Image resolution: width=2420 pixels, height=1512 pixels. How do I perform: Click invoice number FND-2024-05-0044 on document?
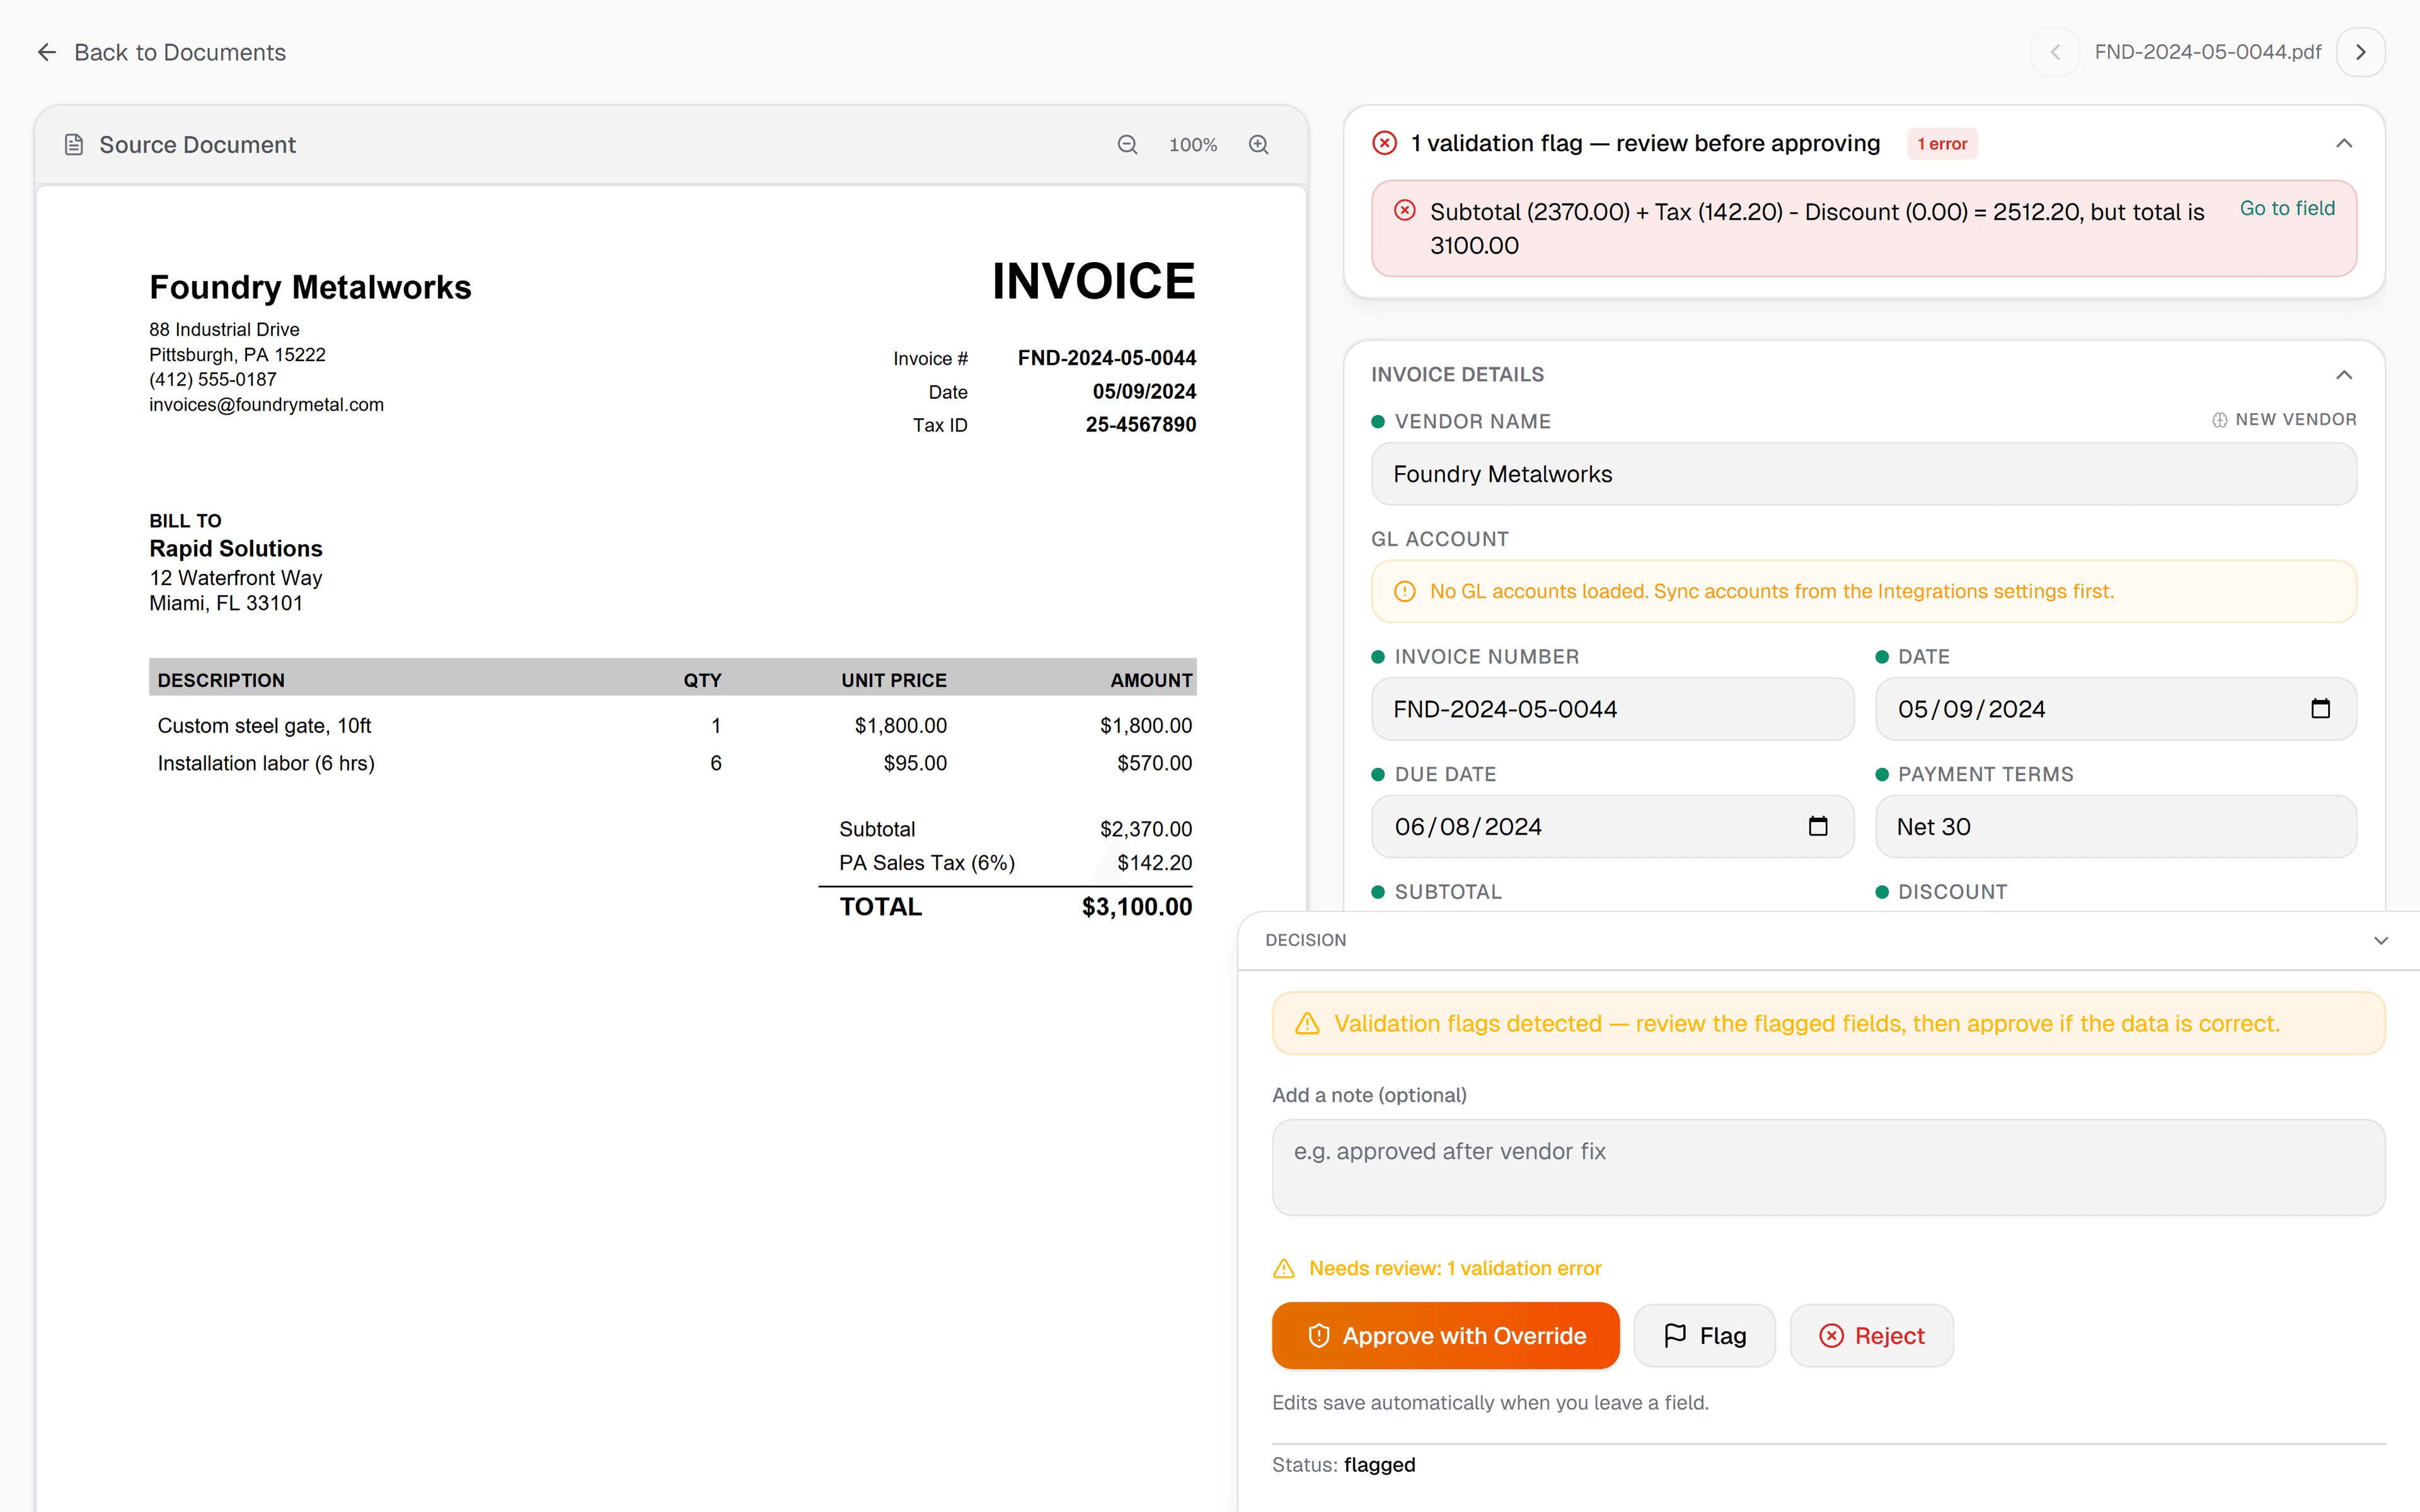click(1106, 358)
